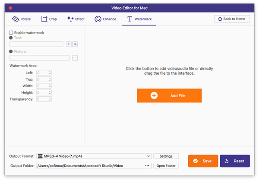Click the watermark text input field

tap(36, 44)
